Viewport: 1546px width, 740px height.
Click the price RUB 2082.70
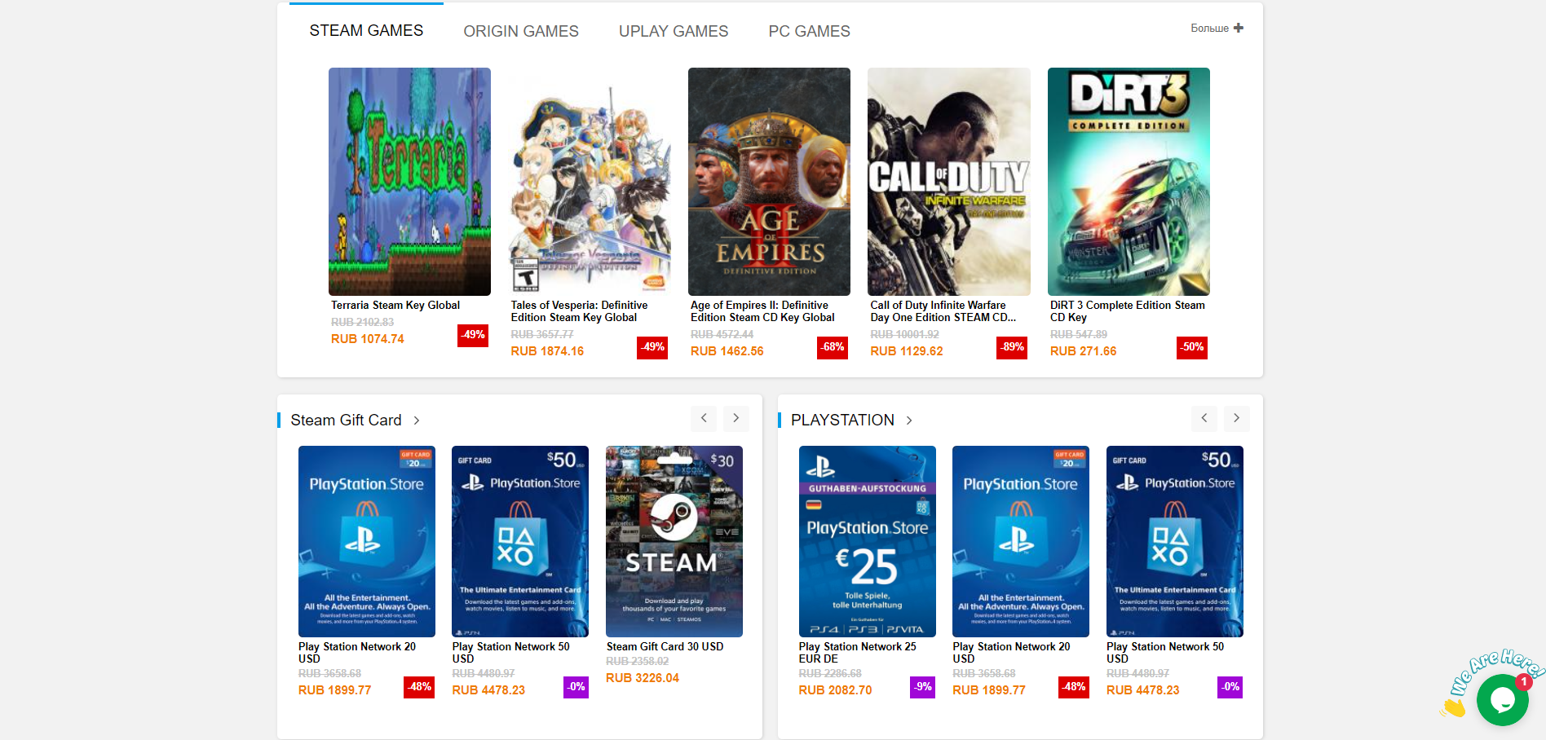pyautogui.click(x=836, y=690)
